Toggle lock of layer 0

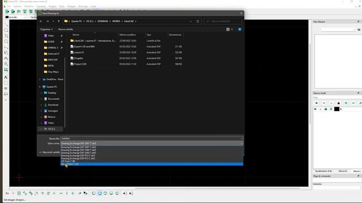point(321,109)
